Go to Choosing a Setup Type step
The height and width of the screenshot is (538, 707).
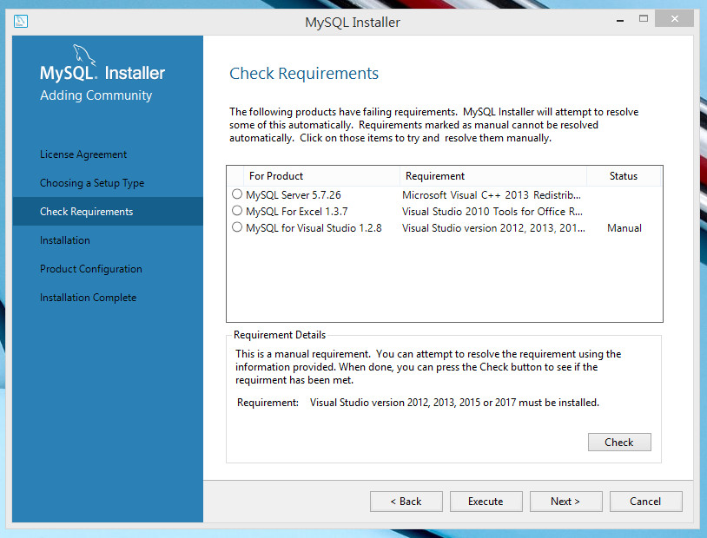(x=92, y=183)
